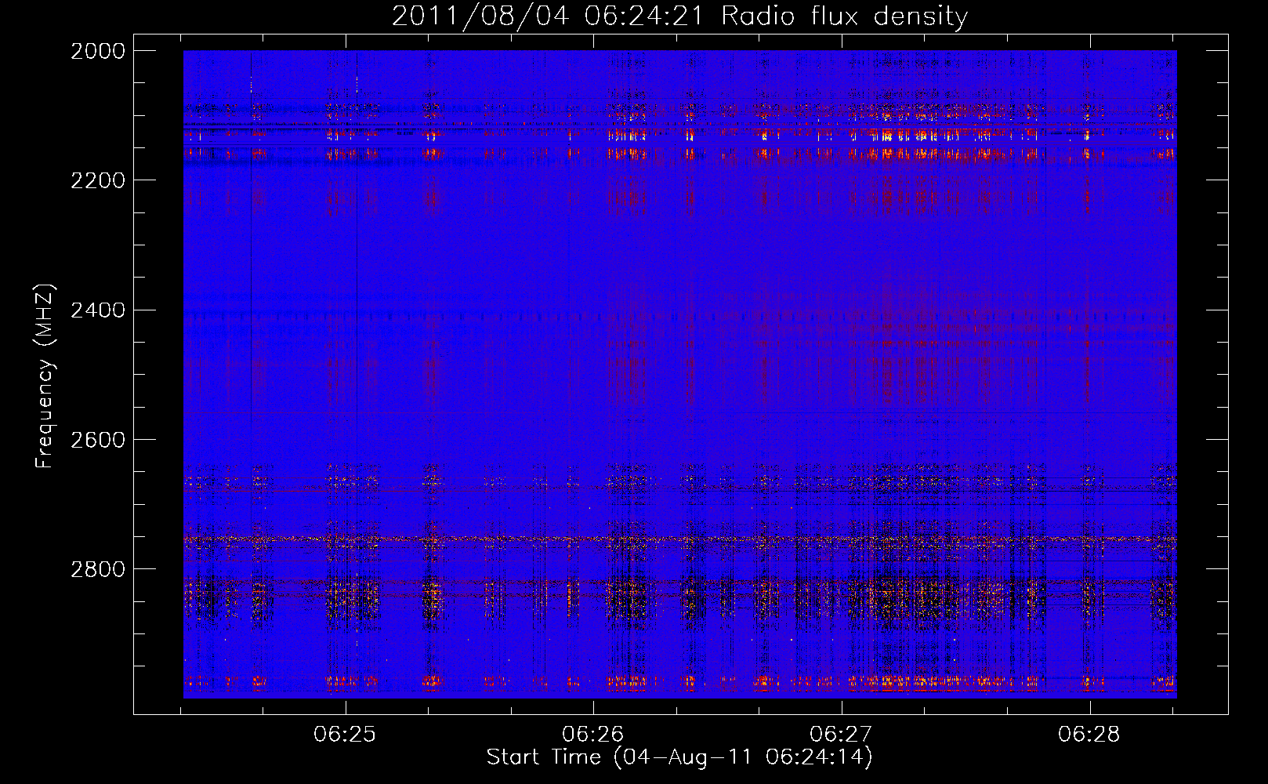
Task: Click the 2400 frequency tick label
Action: click(x=98, y=310)
